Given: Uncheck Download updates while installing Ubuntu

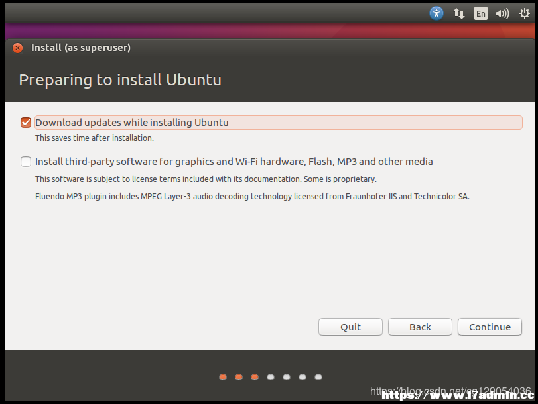Looking at the screenshot, I should click(26, 123).
